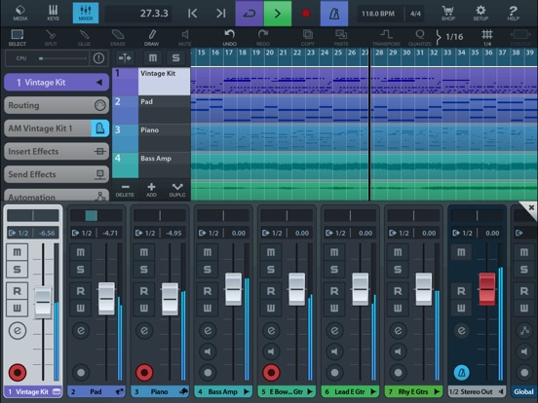Enable write automation on Bass Amp channel
The width and height of the screenshot is (538, 403).
point(208,308)
